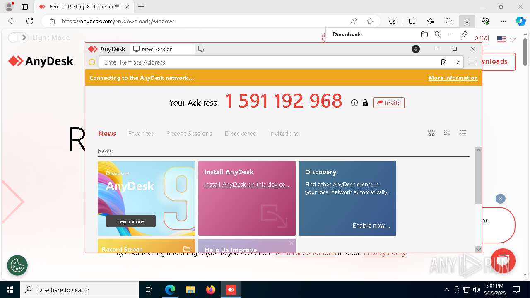Click Edge Downloads toolbar button
The image size is (530, 298).
coord(467,21)
